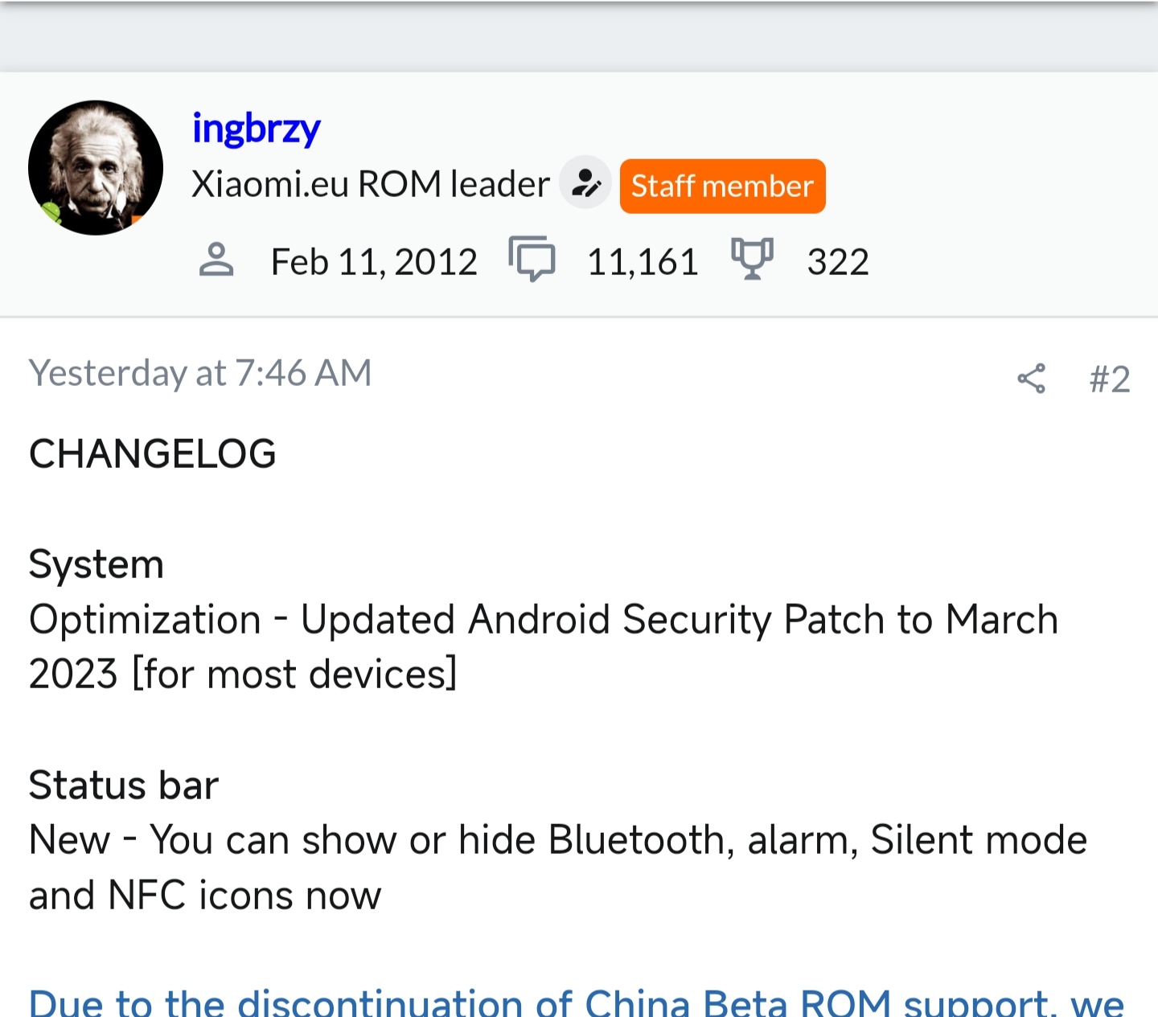
Task: Open the #2 post permalink
Action: pyautogui.click(x=1110, y=379)
